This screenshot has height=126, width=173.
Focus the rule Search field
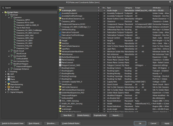point(29,8)
